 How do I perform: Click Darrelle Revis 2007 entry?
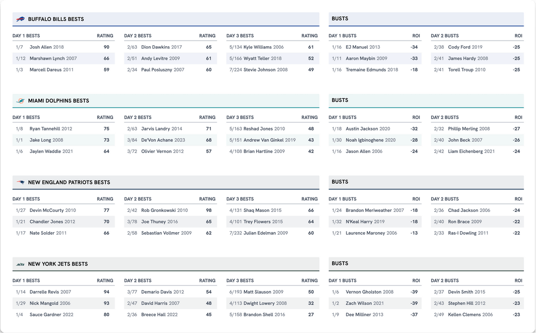[x=50, y=292]
